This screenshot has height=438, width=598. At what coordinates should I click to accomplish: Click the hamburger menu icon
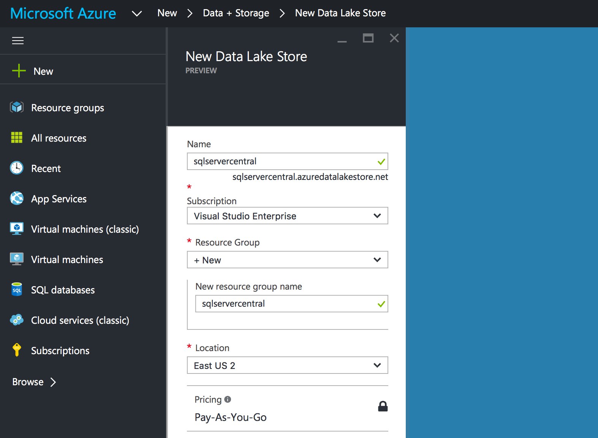coord(18,41)
